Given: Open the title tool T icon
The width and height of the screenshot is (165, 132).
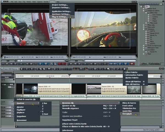Looking at the screenshot, I should point(100,69).
